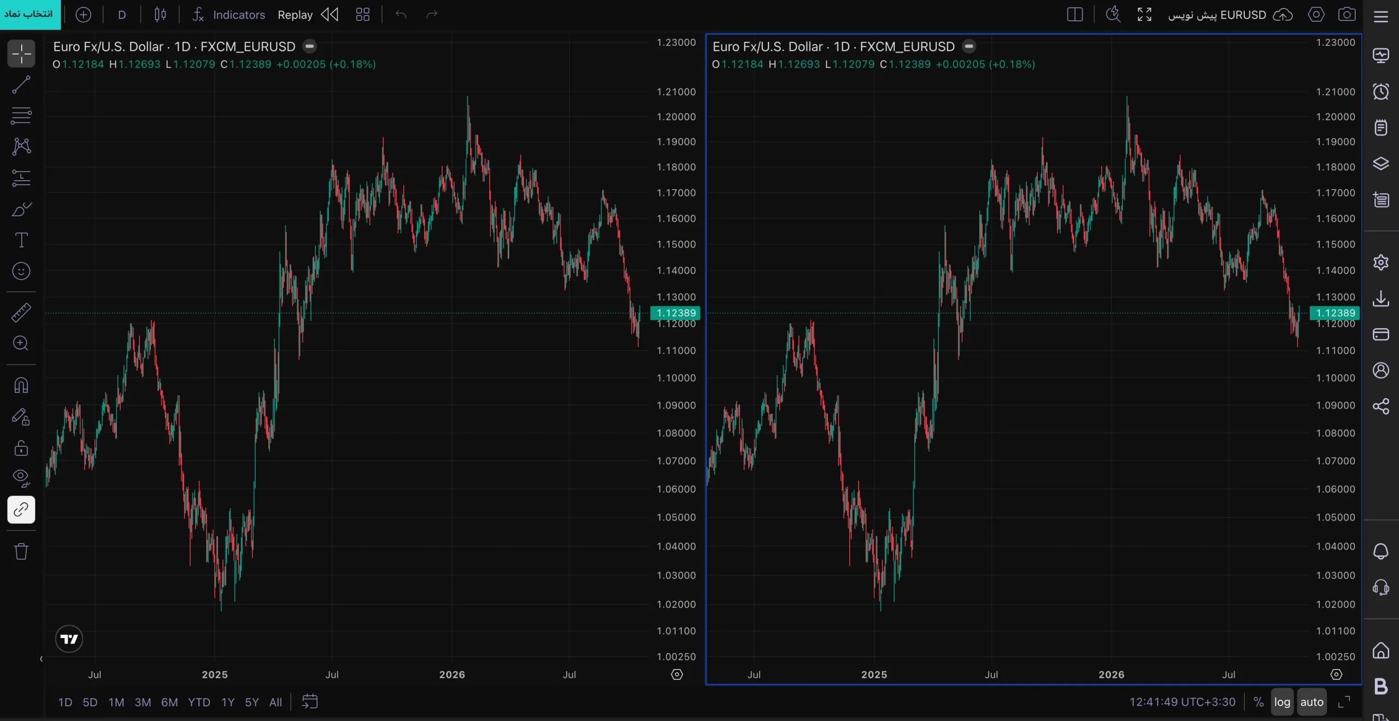Toggle the magnet mode tool
Image resolution: width=1399 pixels, height=721 pixels.
click(x=21, y=385)
